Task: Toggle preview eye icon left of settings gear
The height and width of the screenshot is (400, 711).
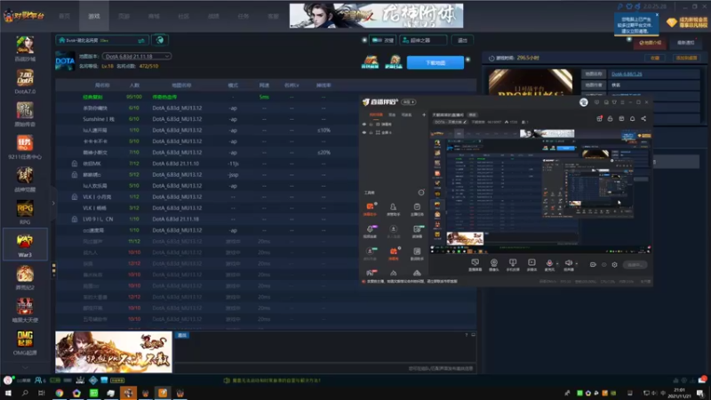Action: tap(604, 264)
